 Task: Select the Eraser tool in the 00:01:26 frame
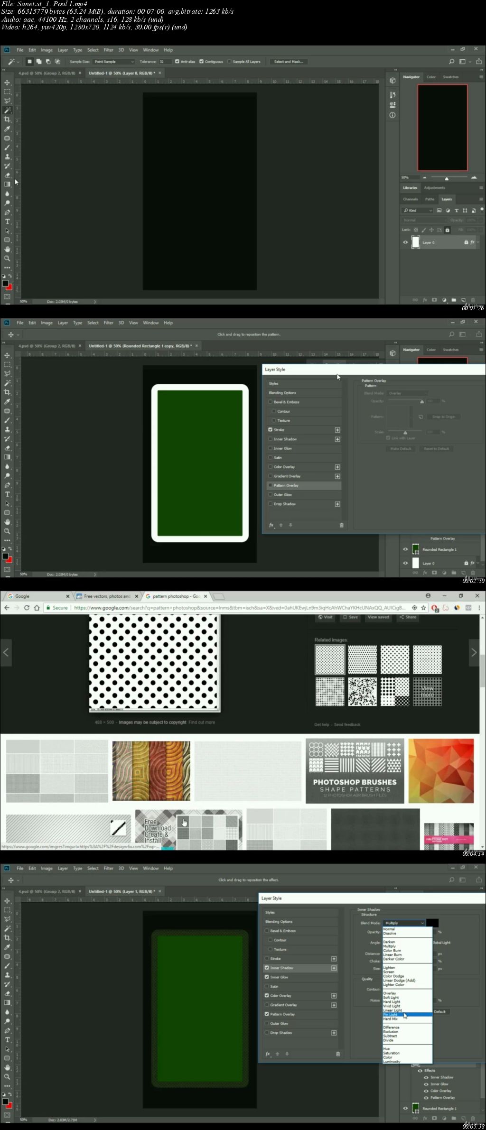tap(7, 175)
